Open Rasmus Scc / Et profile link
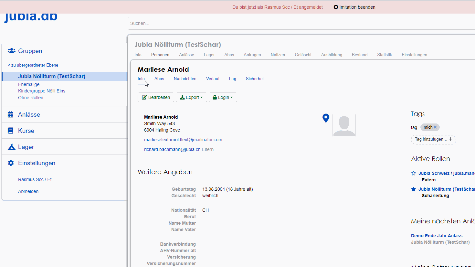This screenshot has height=267, width=475. [x=35, y=179]
